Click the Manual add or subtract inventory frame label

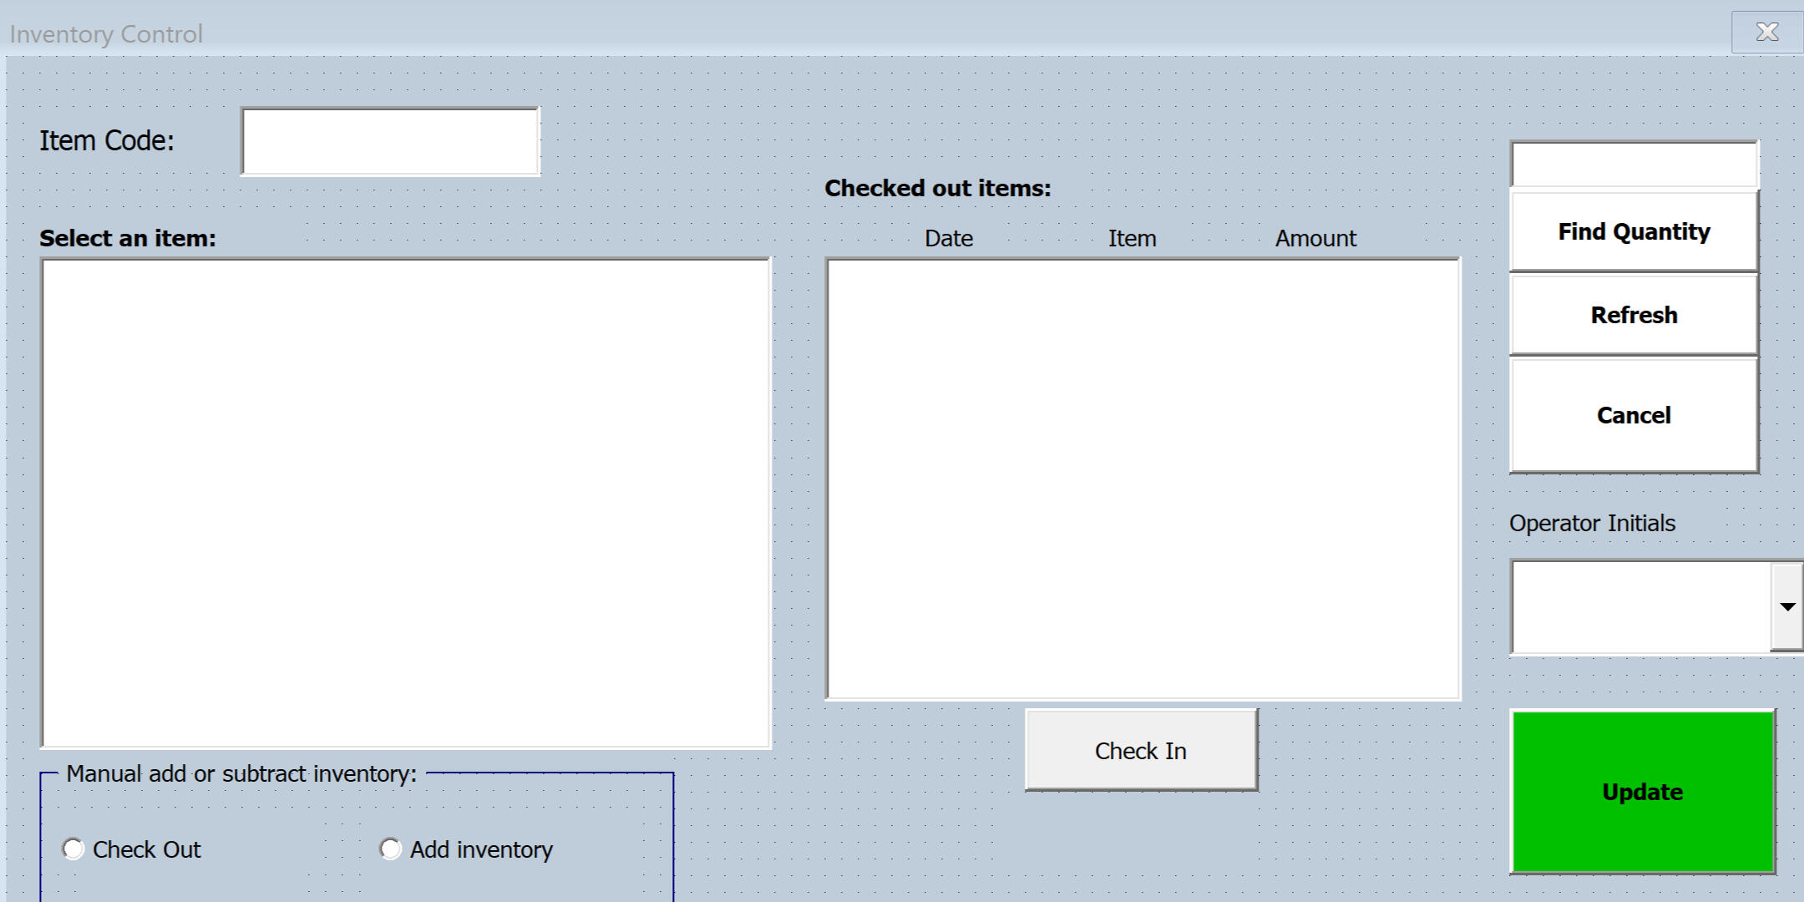(x=241, y=774)
